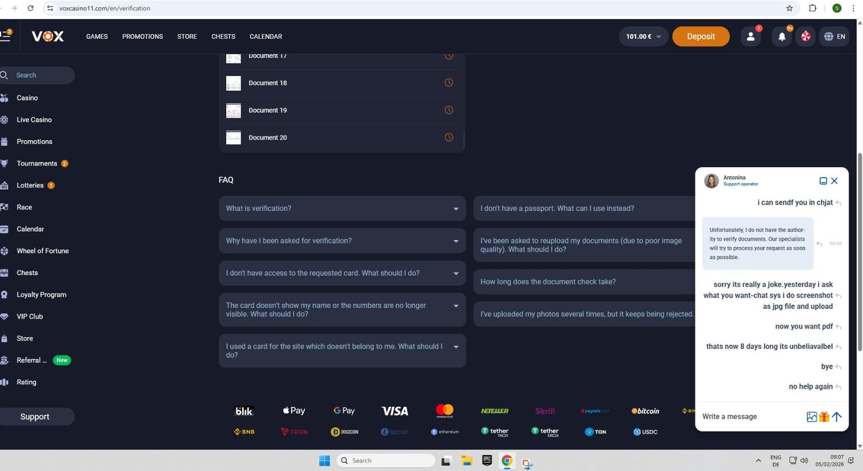Open the 101.00 € balance dropdown
Viewport: 863px width, 471px height.
coord(643,37)
